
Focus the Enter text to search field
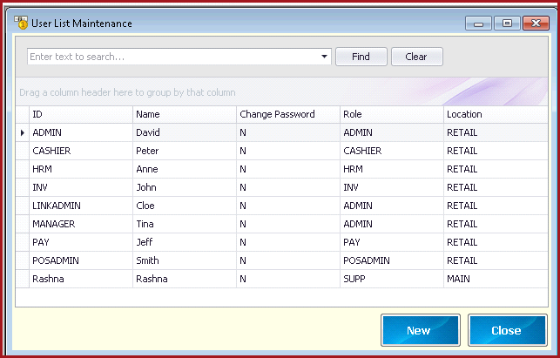tap(172, 57)
